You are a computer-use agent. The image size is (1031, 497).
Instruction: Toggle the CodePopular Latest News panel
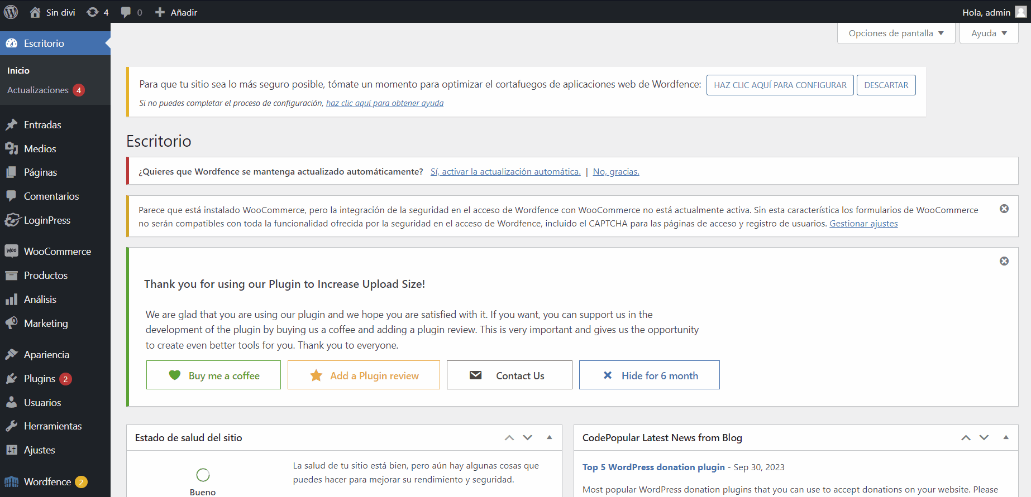pyautogui.click(x=1006, y=437)
